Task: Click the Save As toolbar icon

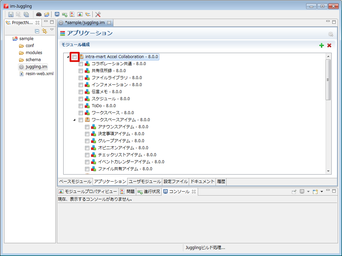Action: click(x=18, y=14)
